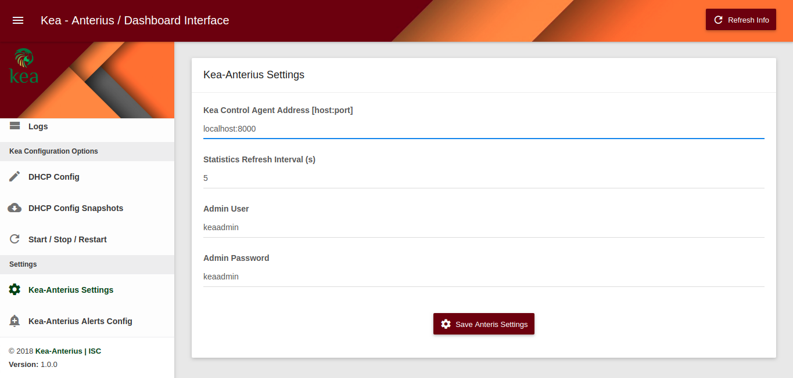
Task: Click the 'Kea Control Agent Address [host:port]' label
Action: coord(278,110)
